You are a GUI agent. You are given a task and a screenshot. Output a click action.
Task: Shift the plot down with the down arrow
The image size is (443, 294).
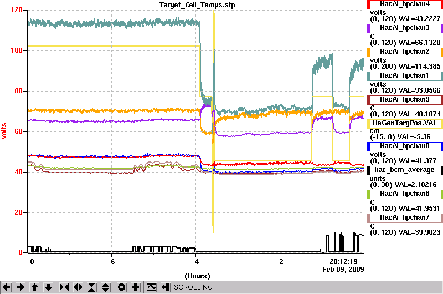click(49, 287)
